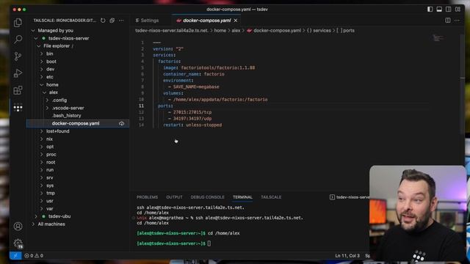Viewport: 470px width, 264px height.
Task: Open the Search view in activity bar
Action: pyautogui.click(x=18, y=39)
